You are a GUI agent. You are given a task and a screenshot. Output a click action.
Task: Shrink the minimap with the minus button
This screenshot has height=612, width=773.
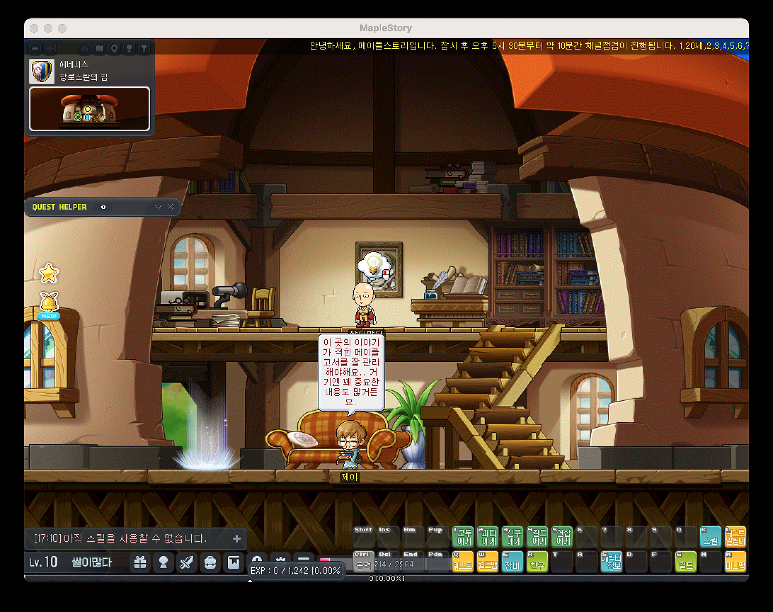tap(35, 49)
